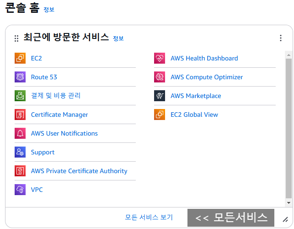Click the AWS Compute Optimizer icon
294x229 pixels.
pyautogui.click(x=160, y=77)
